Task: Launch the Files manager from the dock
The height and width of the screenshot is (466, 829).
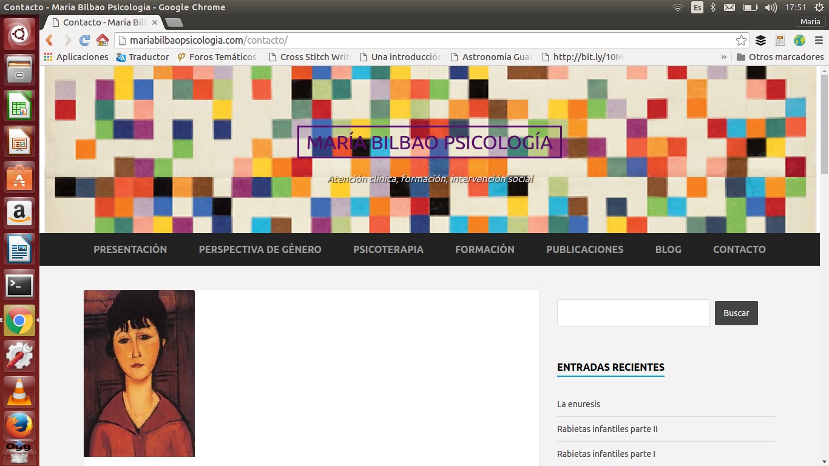Action: pos(19,70)
